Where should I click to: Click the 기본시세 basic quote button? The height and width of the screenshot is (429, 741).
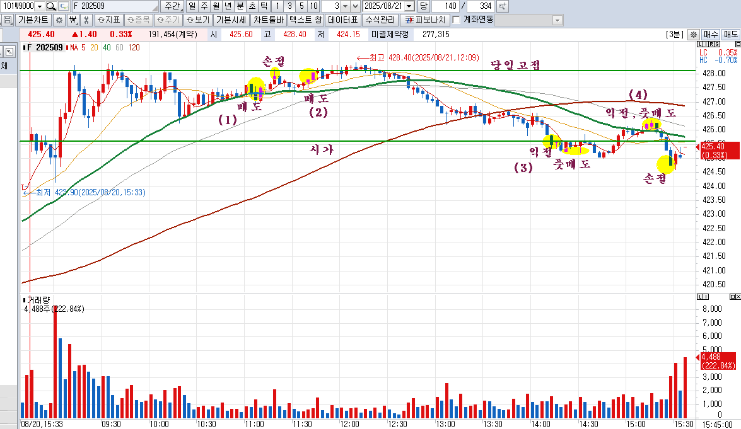click(x=231, y=20)
